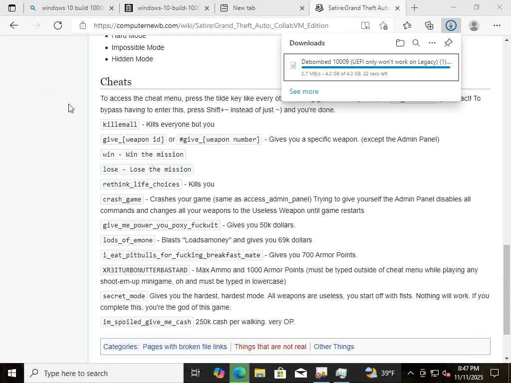Click the rethink_life_choices code text
The image size is (511, 383).
(141, 185)
